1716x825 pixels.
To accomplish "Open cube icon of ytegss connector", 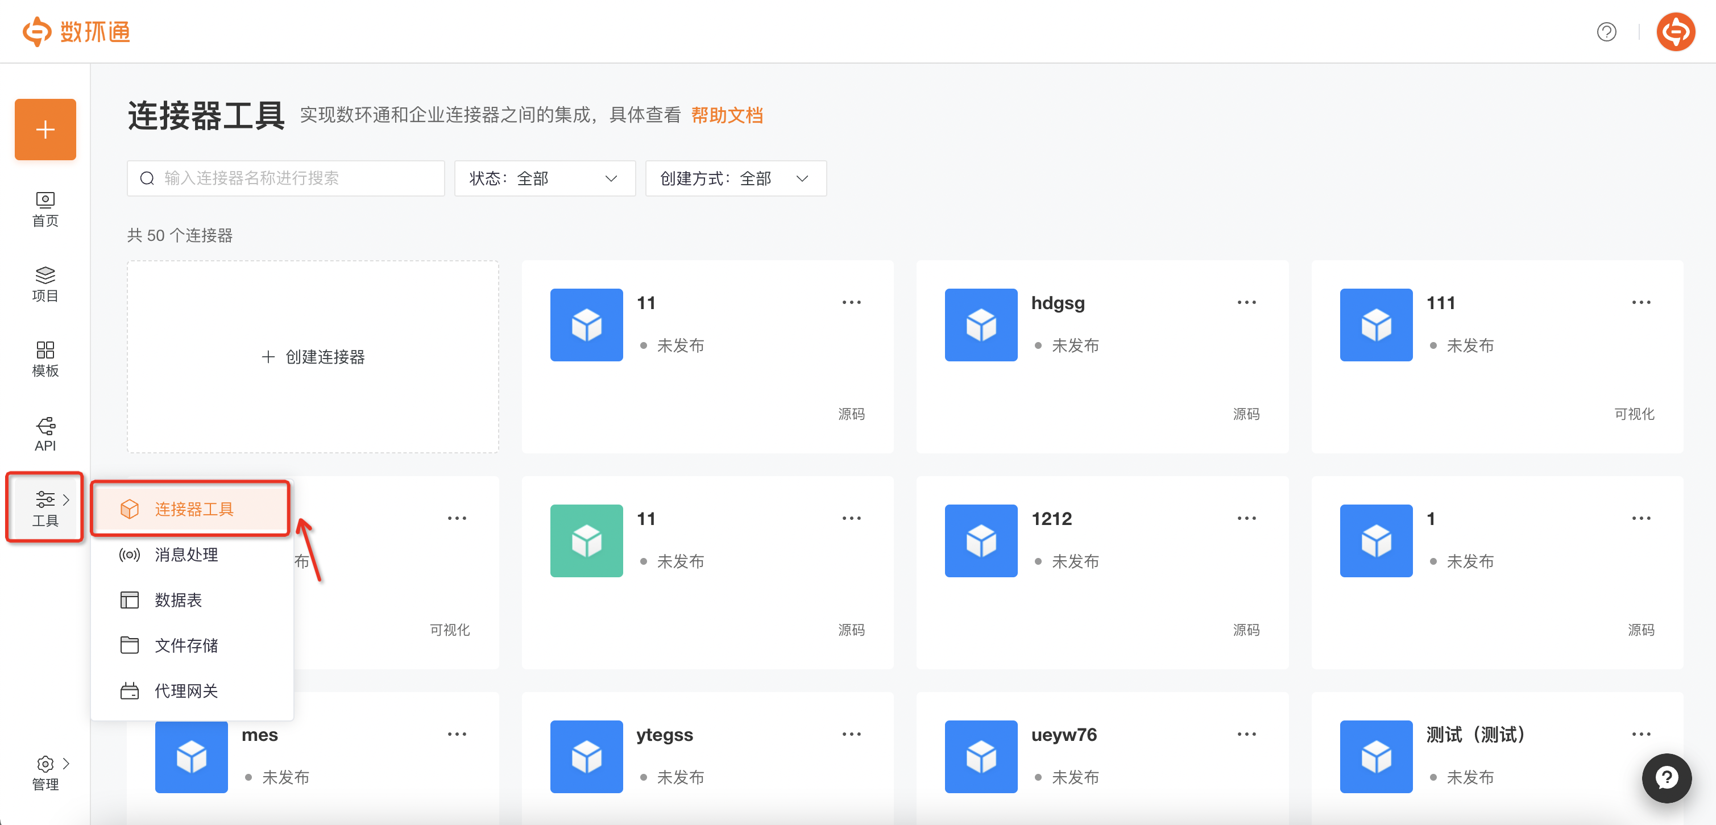I will point(586,756).
